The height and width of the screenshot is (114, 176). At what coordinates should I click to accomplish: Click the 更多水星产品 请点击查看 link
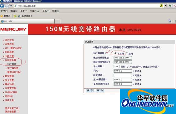pos(12,110)
